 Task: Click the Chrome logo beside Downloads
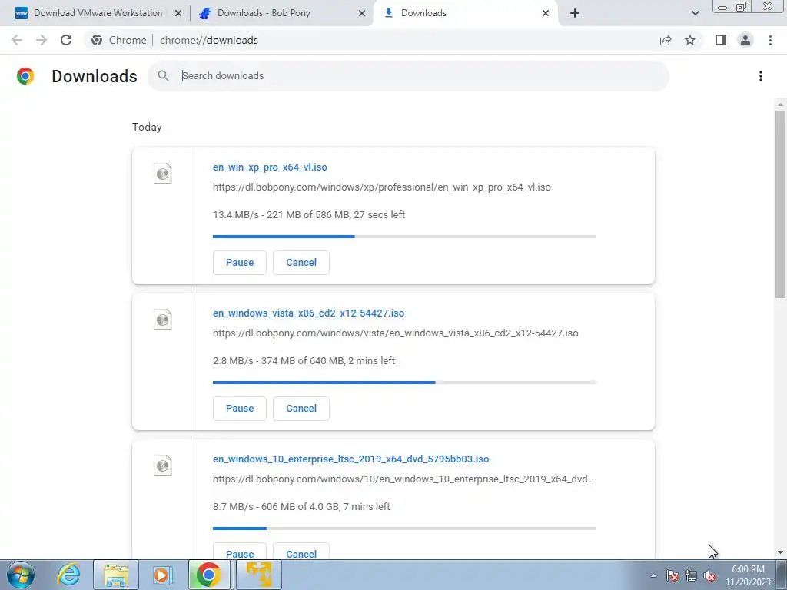[x=25, y=76]
